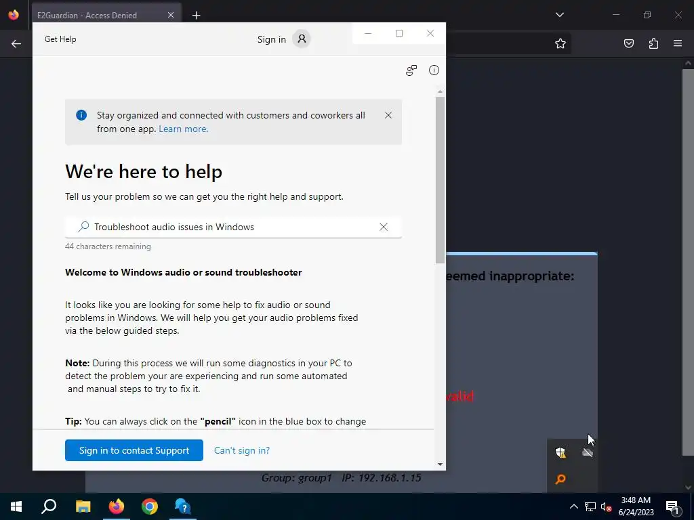
Task: Dismiss the Stay organized banner
Action: (388, 115)
